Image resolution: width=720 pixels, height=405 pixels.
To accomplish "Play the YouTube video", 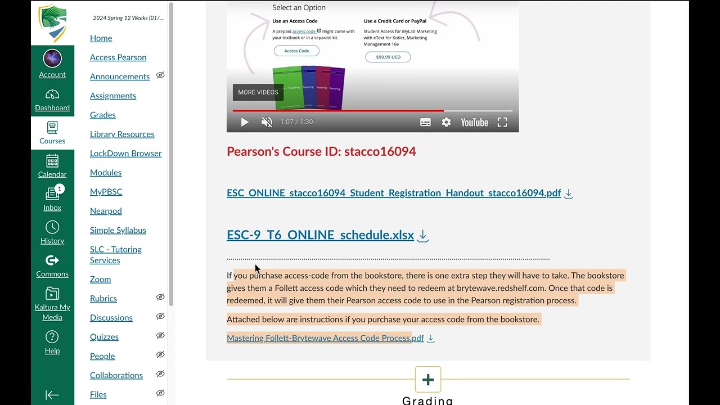I will pyautogui.click(x=244, y=122).
